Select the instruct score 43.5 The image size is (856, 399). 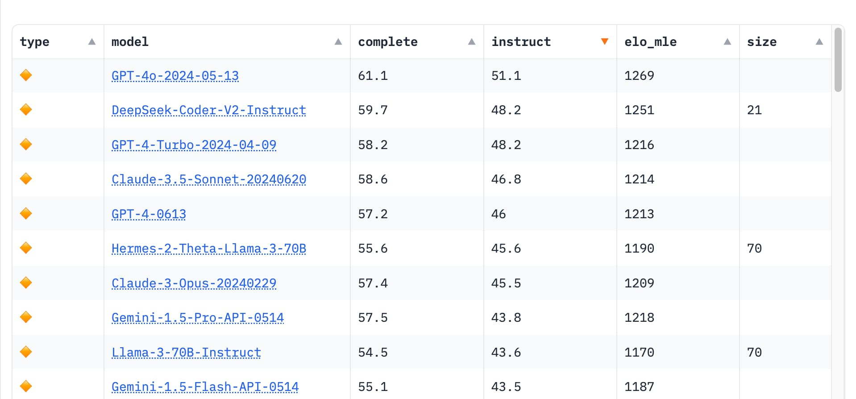(506, 387)
